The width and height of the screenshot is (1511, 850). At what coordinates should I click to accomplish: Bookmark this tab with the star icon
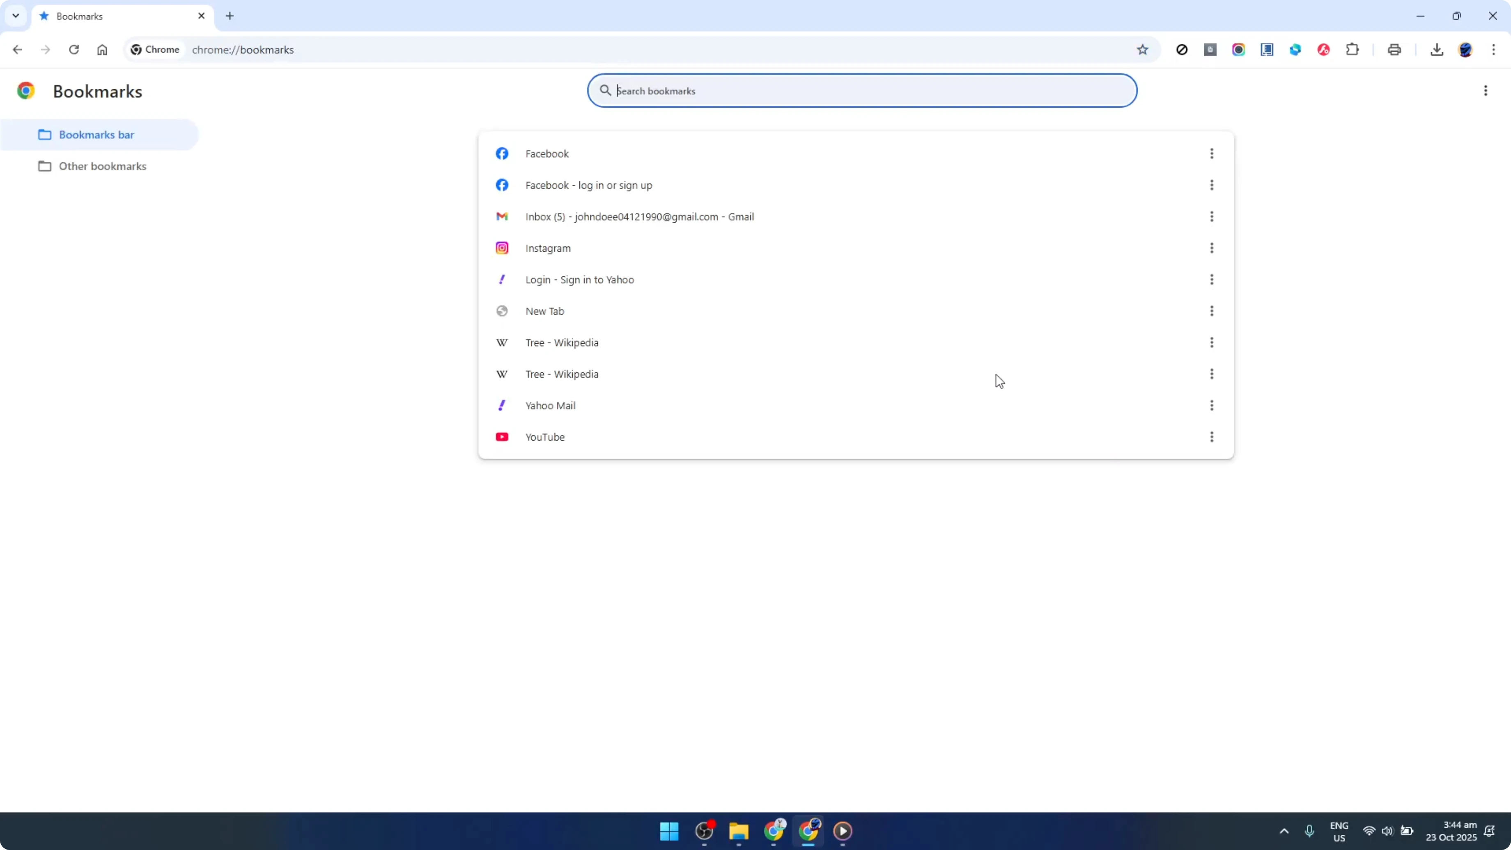coord(1143,50)
